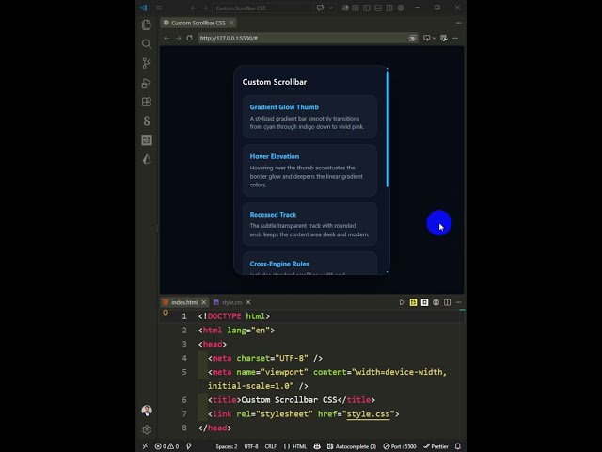Viewport: 602px width, 452px height.
Task: Click the Run play button in editor toolbar
Action: (x=402, y=302)
